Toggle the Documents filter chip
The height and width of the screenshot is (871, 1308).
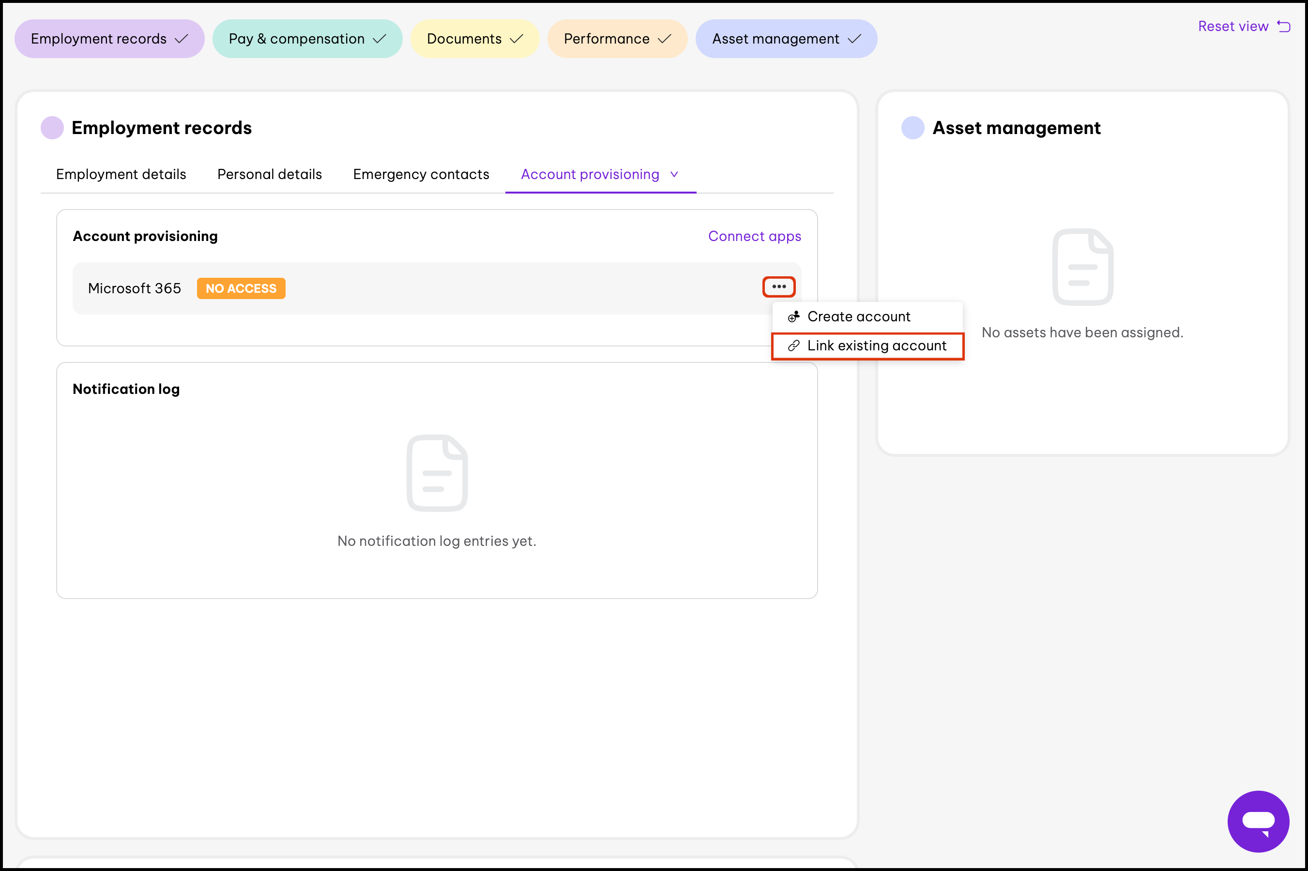(x=474, y=39)
